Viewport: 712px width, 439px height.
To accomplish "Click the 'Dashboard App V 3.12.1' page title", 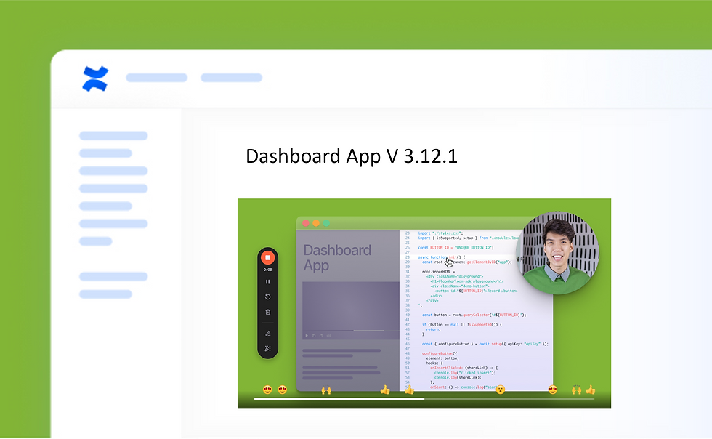I will click(352, 156).
